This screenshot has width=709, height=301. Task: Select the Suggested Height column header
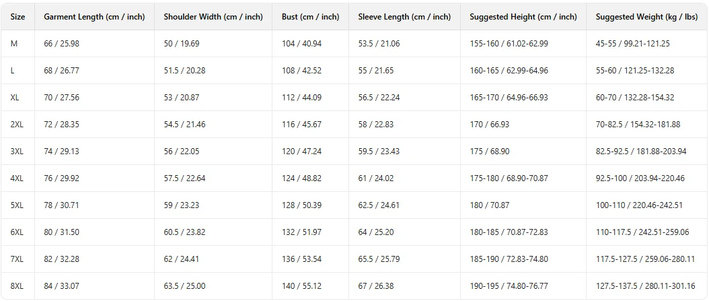pos(523,17)
